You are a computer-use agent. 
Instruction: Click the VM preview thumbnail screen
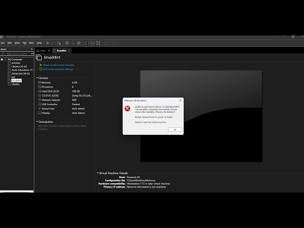tap(201, 117)
